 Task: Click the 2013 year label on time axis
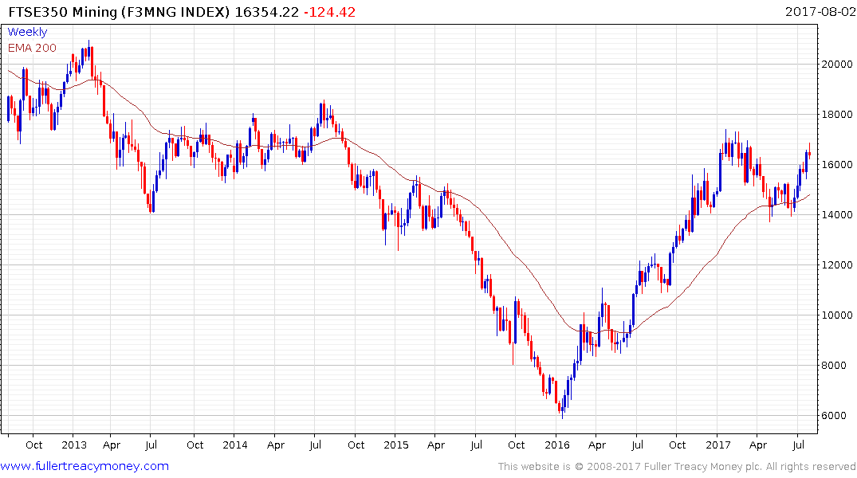pos(74,445)
